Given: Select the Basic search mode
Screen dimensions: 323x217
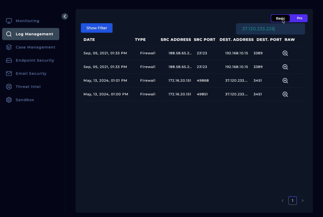Looking at the screenshot, I should click(280, 18).
